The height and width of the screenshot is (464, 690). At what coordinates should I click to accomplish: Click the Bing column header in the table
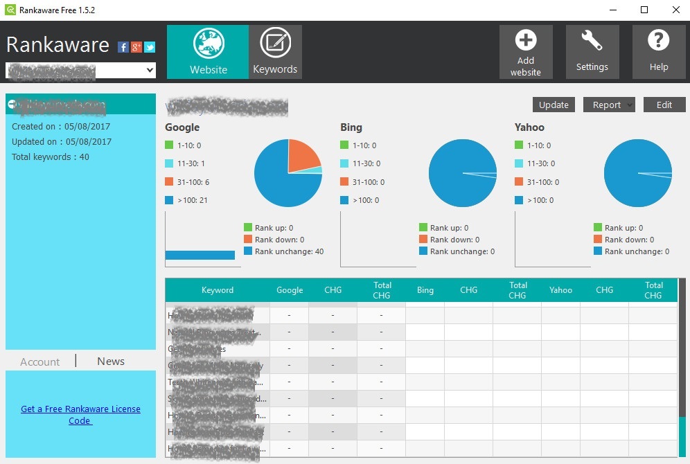(425, 290)
